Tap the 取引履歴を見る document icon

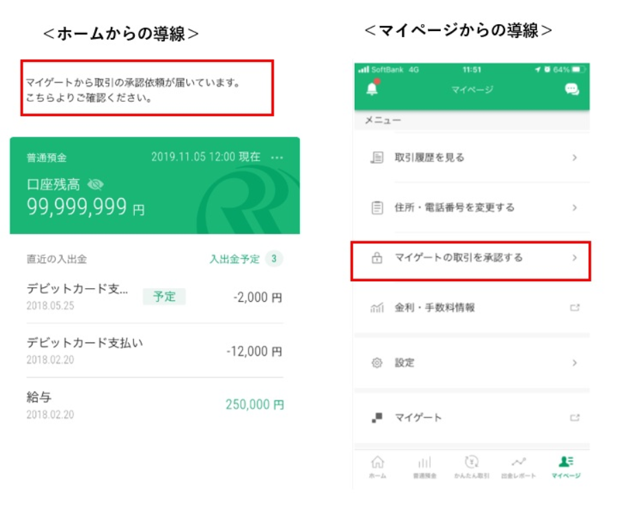[x=377, y=157]
